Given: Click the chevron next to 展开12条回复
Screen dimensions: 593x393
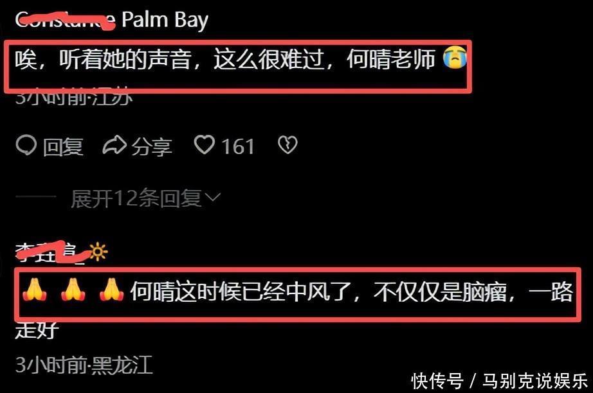Looking at the screenshot, I should click(212, 197).
